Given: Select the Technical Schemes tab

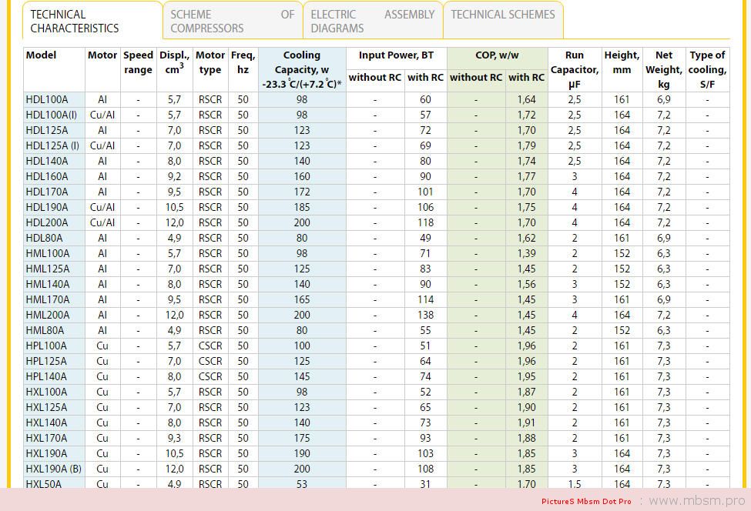Looking at the screenshot, I should click(502, 15).
